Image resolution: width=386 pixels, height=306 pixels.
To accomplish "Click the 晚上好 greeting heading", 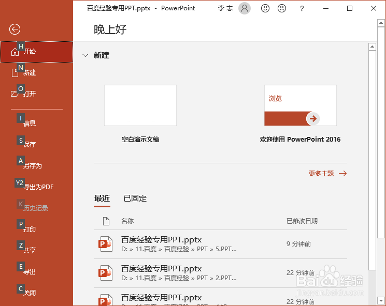I will [x=110, y=29].
